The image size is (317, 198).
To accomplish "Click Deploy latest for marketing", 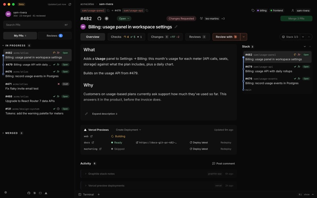I will tap(199, 149).
